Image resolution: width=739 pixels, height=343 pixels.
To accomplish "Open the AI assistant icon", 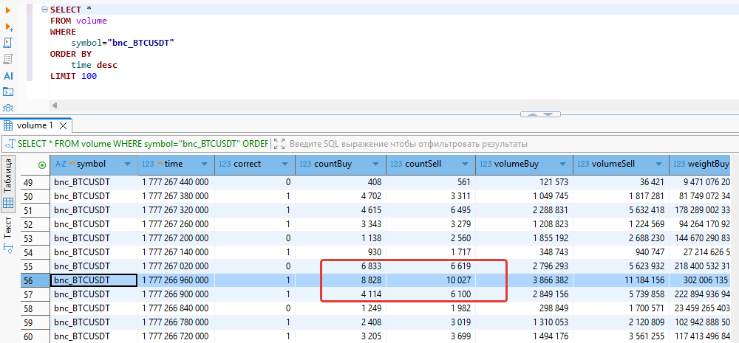I will click(9, 75).
